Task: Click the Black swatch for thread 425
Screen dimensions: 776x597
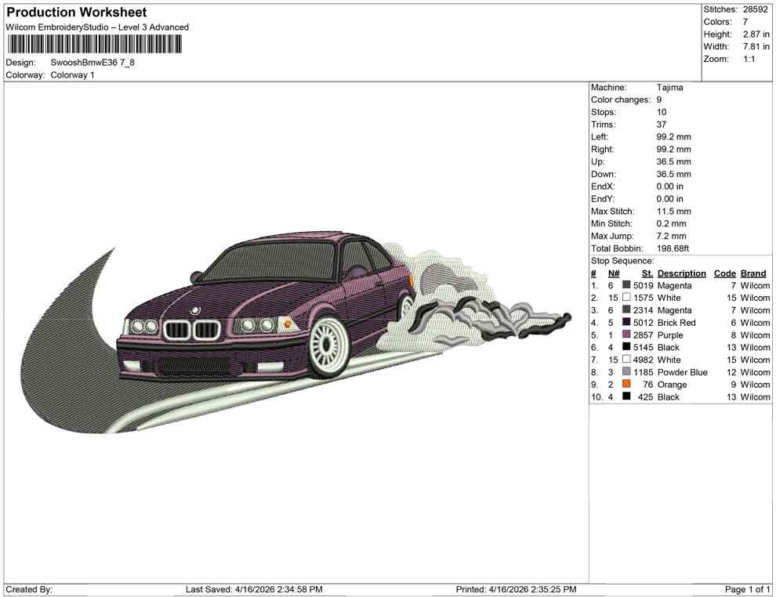Action: point(625,396)
